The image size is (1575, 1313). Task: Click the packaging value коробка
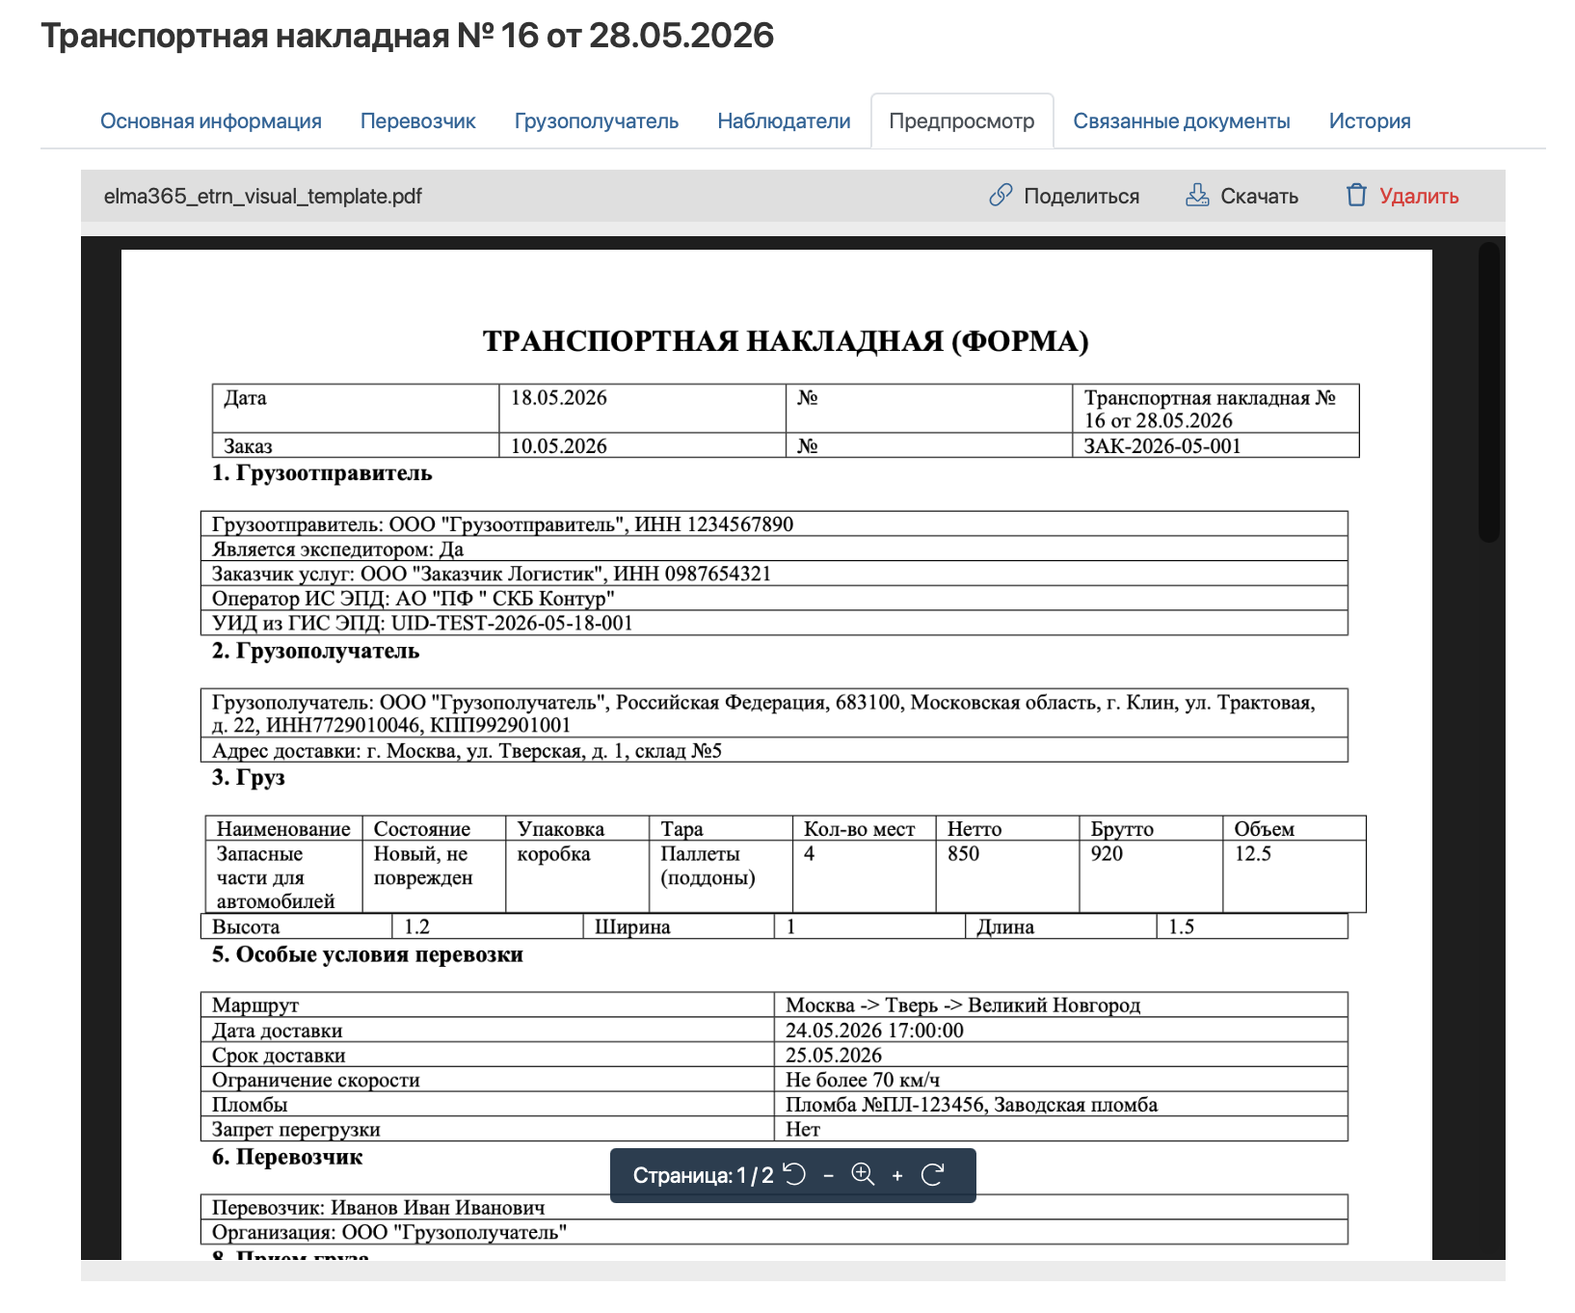(x=577, y=876)
